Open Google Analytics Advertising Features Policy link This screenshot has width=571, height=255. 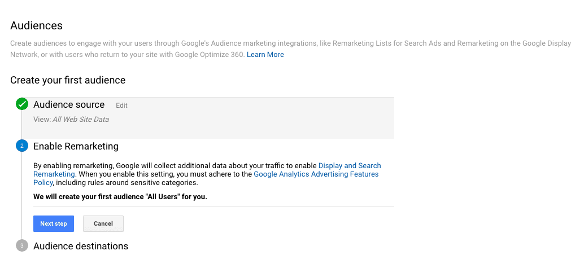316,174
